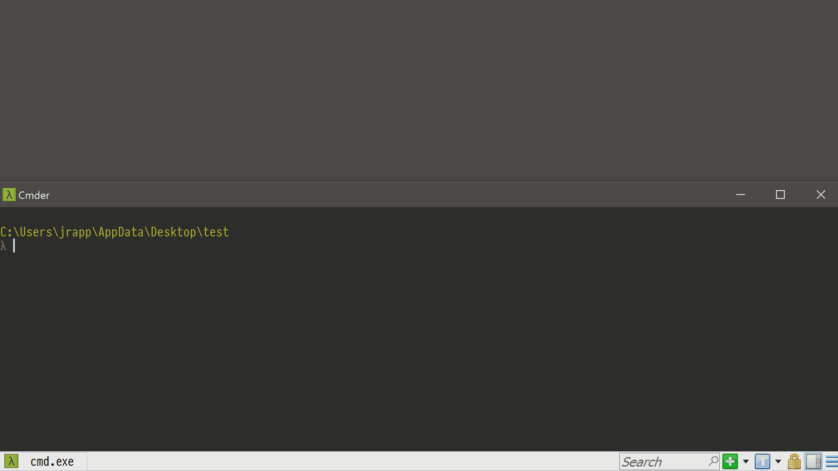The width and height of the screenshot is (838, 471).
Task: Click the Cmder lambda icon in title bar
Action: tap(9, 195)
